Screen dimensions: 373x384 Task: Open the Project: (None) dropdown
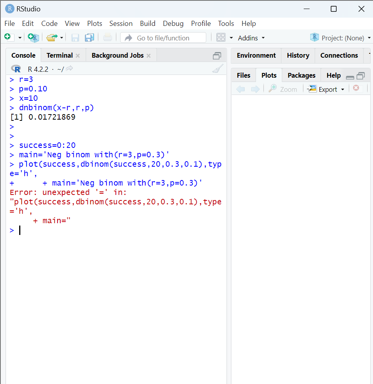click(340, 37)
